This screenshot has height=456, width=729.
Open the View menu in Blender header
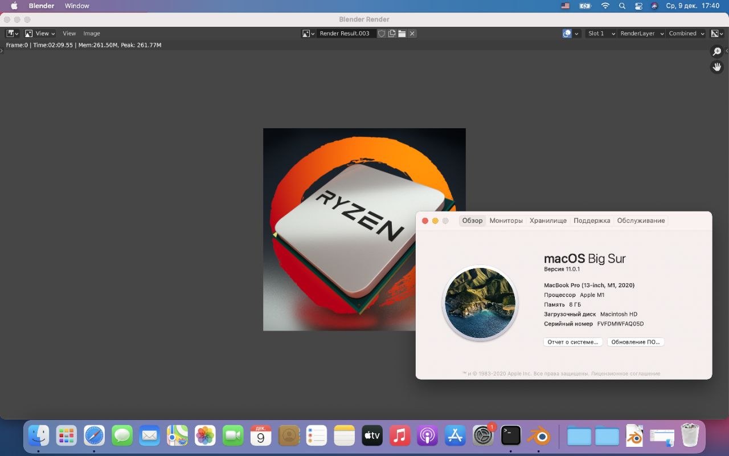pos(69,34)
